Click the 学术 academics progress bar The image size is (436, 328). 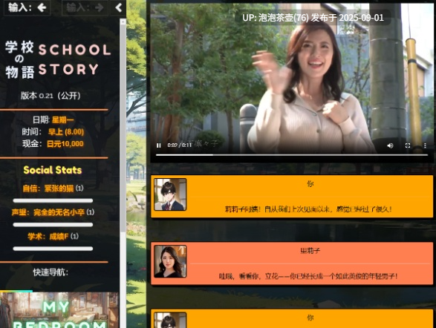(53, 249)
